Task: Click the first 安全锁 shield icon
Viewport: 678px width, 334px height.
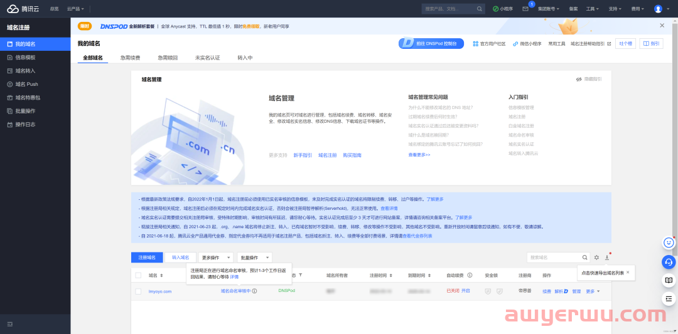Action: (x=488, y=291)
